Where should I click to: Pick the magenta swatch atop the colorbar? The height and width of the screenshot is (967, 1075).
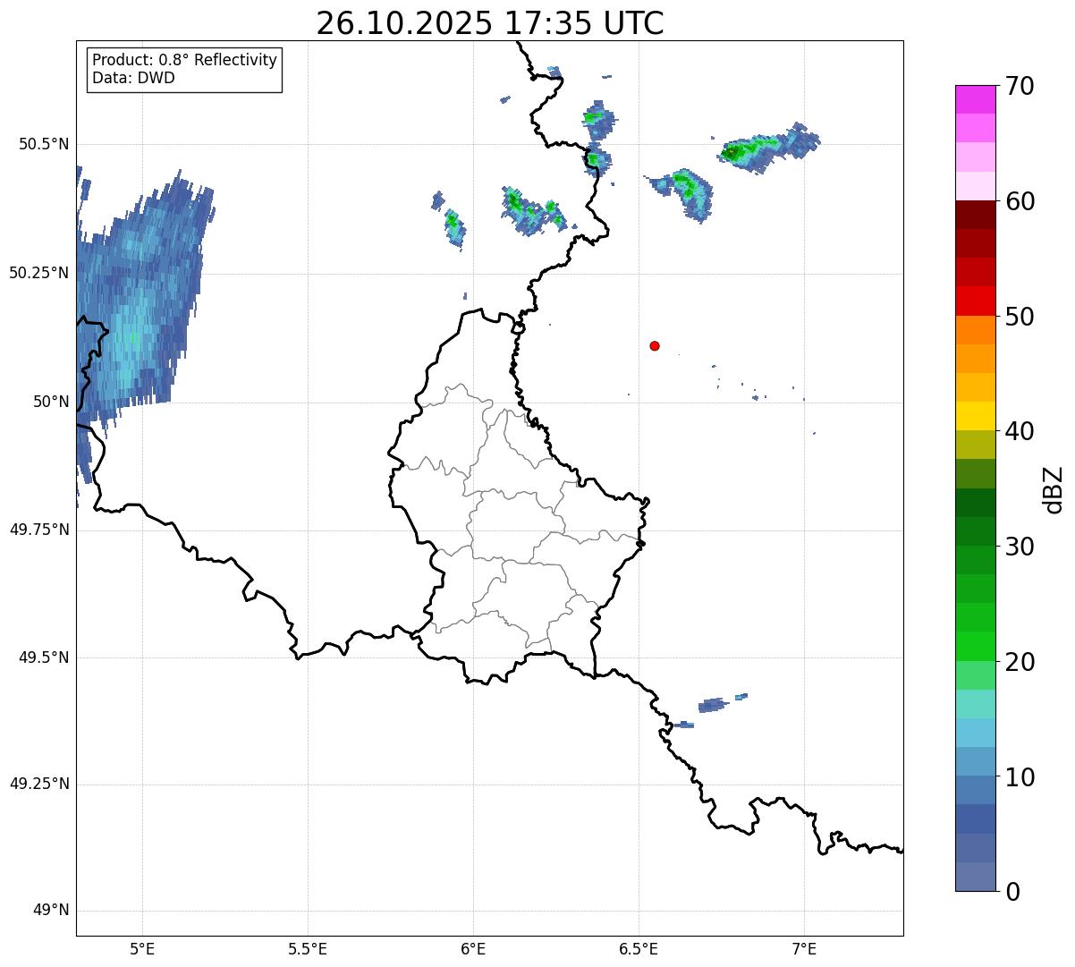pos(976,99)
